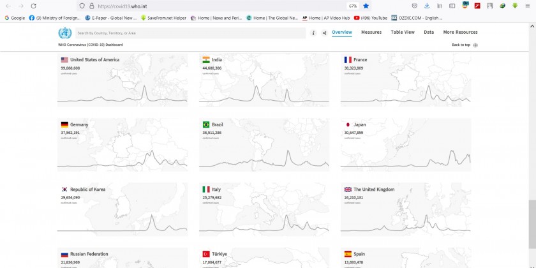
Task: Select the Data tab
Action: (429, 32)
